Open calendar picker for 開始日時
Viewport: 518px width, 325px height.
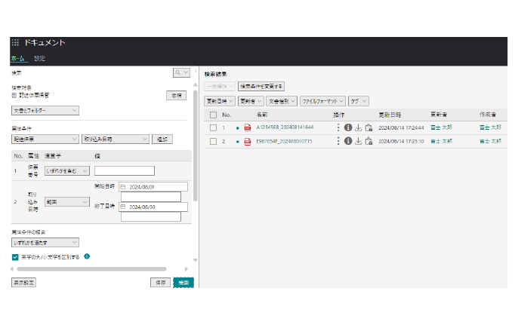(124, 187)
